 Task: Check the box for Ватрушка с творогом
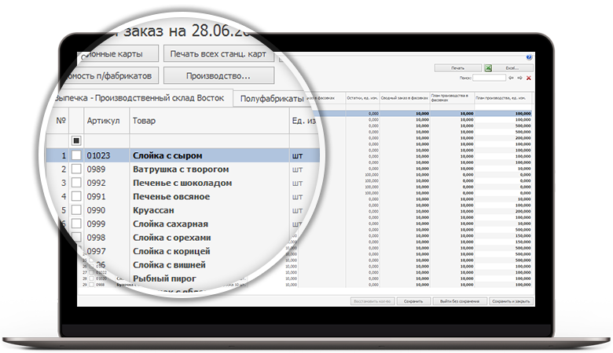pos(76,169)
